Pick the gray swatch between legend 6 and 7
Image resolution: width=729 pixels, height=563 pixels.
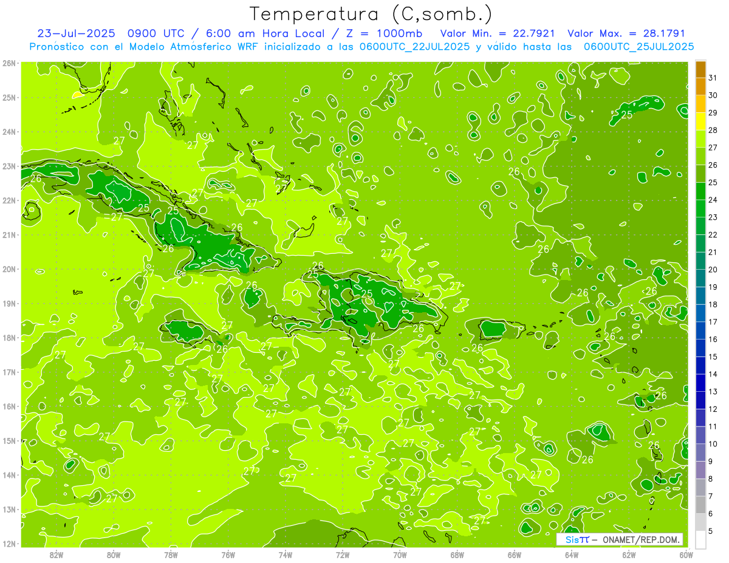click(x=700, y=505)
